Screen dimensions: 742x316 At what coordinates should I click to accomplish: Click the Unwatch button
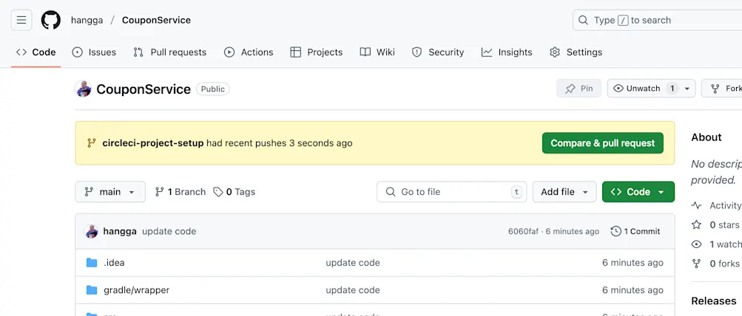643,89
